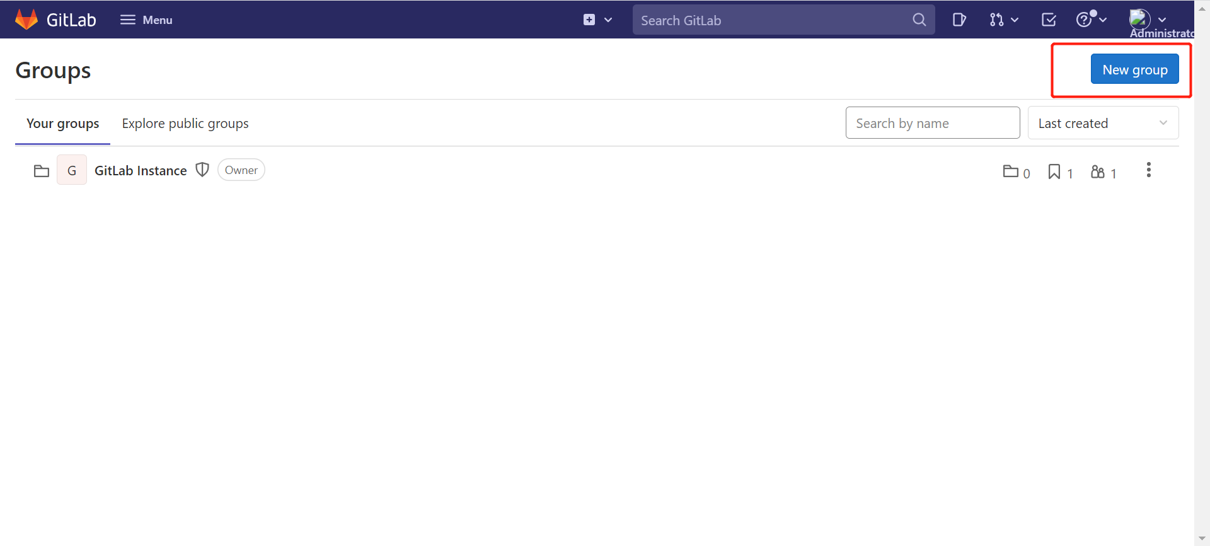Click the members count people icon
Image resolution: width=1210 pixels, height=546 pixels.
(1098, 171)
